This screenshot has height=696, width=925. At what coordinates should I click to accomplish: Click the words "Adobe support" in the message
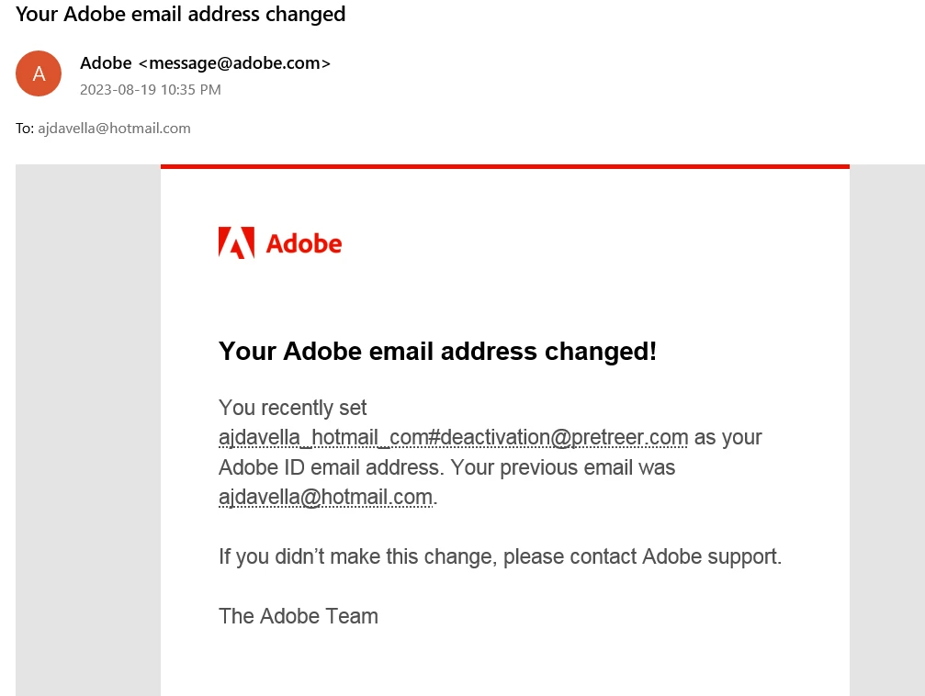[710, 556]
